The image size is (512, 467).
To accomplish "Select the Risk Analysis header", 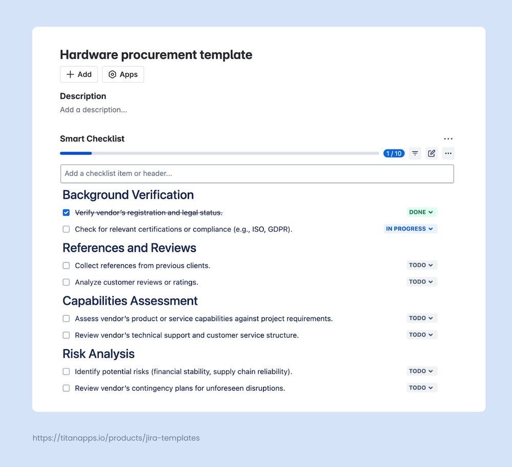I will point(98,354).
